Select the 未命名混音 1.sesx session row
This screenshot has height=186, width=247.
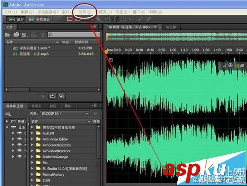[x=53, y=48]
